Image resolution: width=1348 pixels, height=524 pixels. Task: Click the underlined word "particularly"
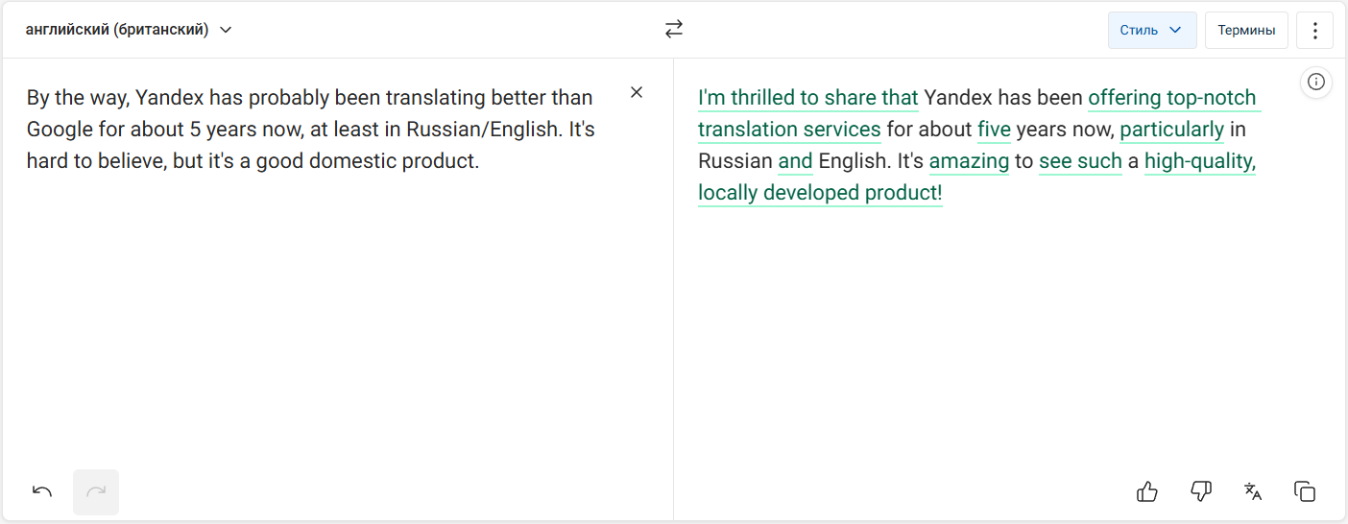point(1172,130)
